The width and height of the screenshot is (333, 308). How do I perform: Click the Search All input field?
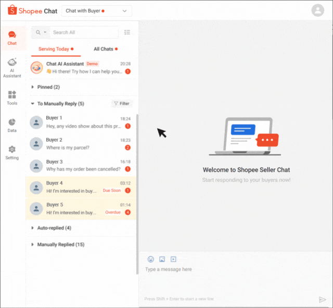click(84, 32)
